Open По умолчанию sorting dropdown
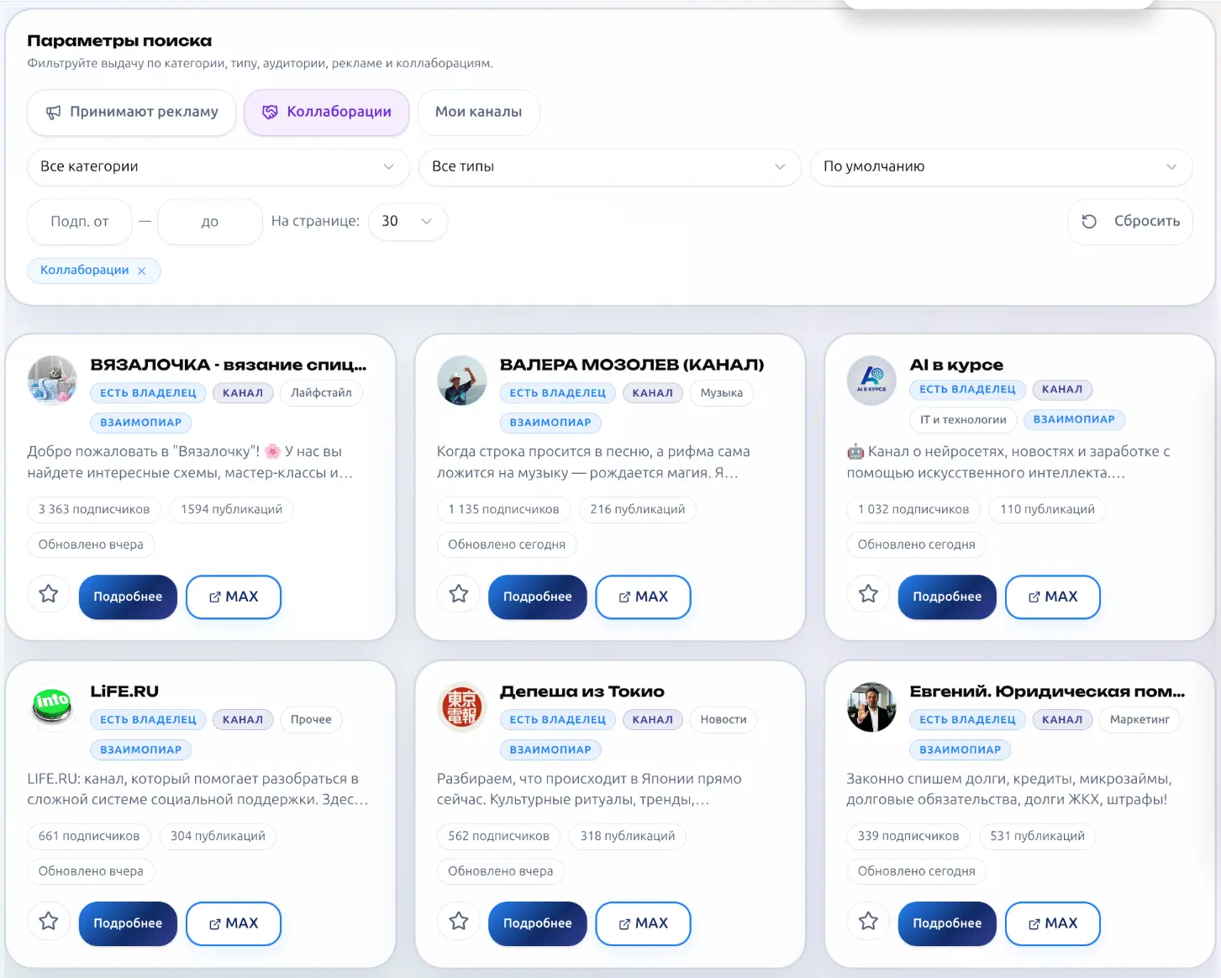1221x978 pixels. click(1002, 166)
